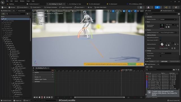Select the highlighted Animation editor mode icon
181x102 pixels.
(x=157, y=7)
